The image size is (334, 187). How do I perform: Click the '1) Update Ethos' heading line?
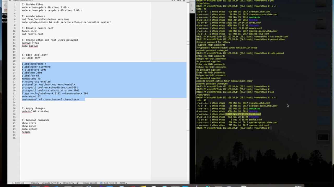click(x=33, y=4)
